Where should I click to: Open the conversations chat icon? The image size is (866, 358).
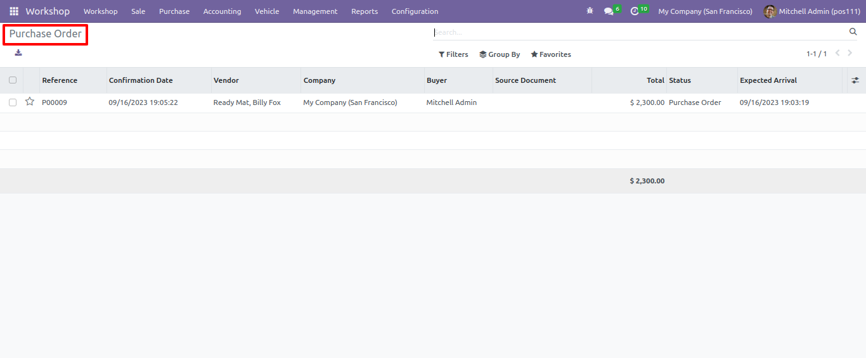tap(609, 11)
